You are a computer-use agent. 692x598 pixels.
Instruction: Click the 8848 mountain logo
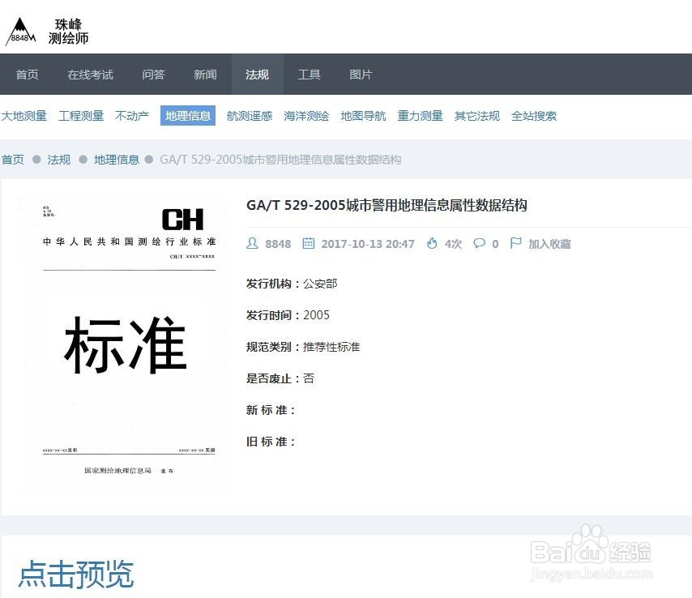[x=20, y=30]
